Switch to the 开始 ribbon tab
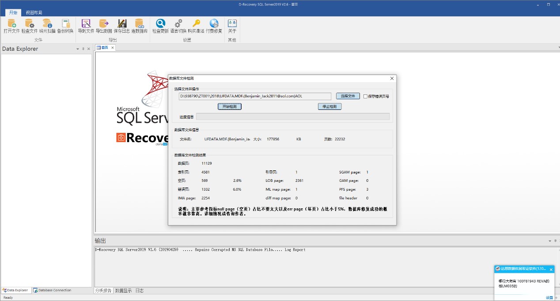This screenshot has height=301, width=560. point(13,13)
